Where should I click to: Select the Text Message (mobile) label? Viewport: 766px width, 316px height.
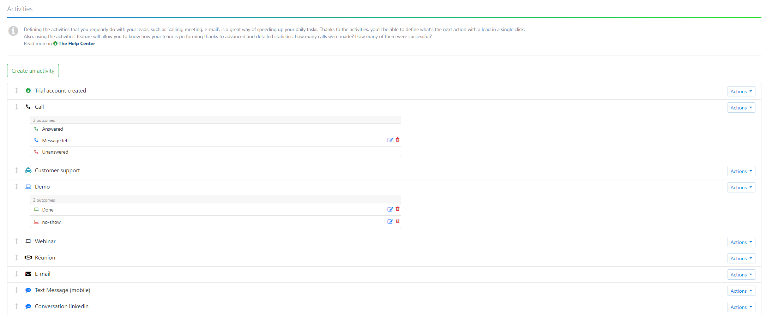(62, 290)
